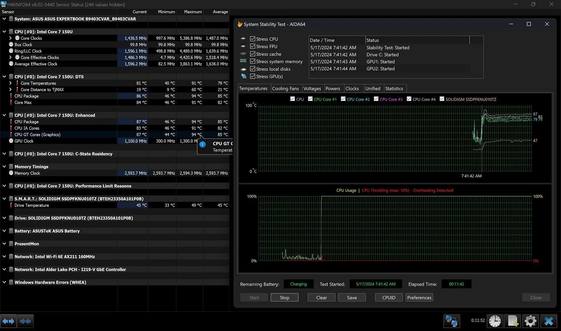Click the Memory Clock sensor icon
This screenshot has width=561, height=331.
click(x=11, y=173)
